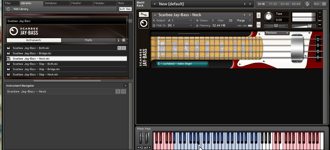This screenshot has height=150, width=330.
Task: Refresh the library list with the reload icon
Action: [x=8, y=9]
